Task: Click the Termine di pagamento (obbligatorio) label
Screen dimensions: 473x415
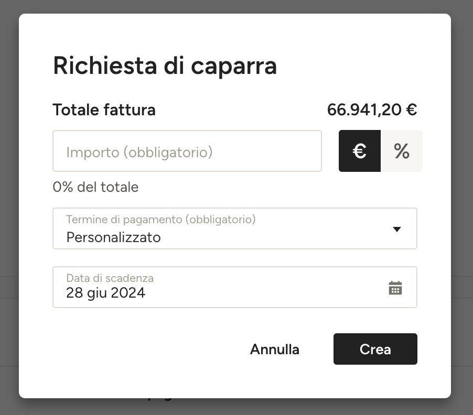Action: [161, 220]
